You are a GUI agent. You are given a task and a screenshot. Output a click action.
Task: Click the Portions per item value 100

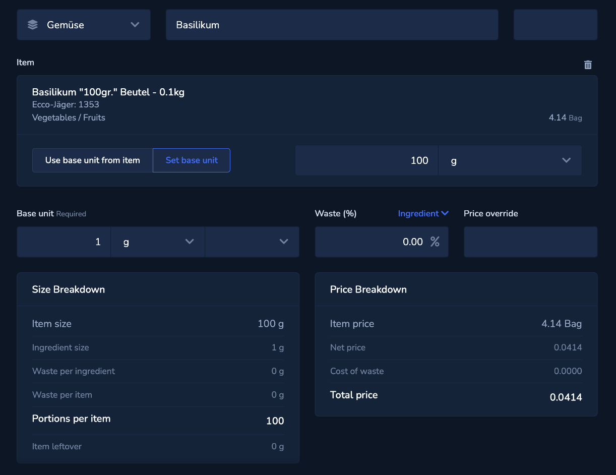275,421
